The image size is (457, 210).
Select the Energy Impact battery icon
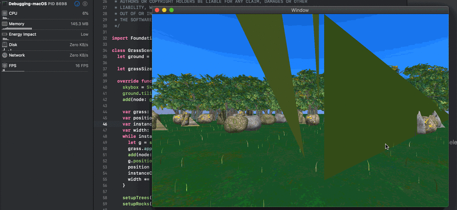[4, 34]
